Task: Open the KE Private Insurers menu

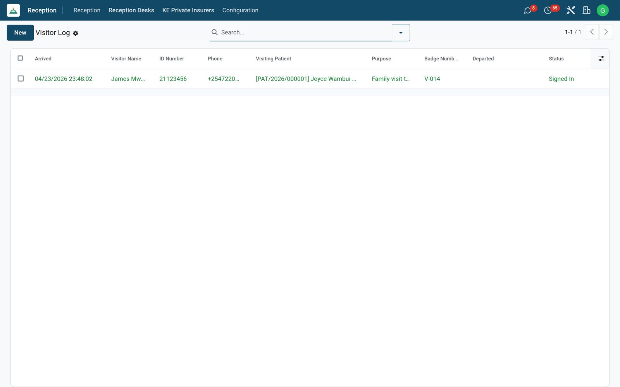Action: point(188,10)
